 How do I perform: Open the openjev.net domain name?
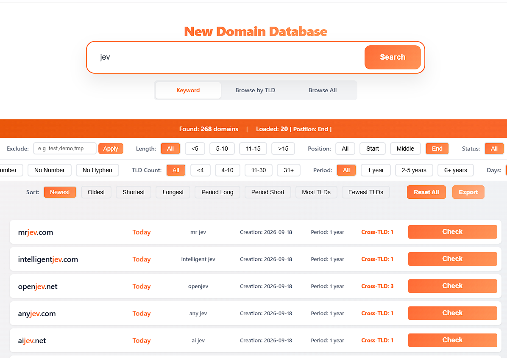tap(37, 286)
